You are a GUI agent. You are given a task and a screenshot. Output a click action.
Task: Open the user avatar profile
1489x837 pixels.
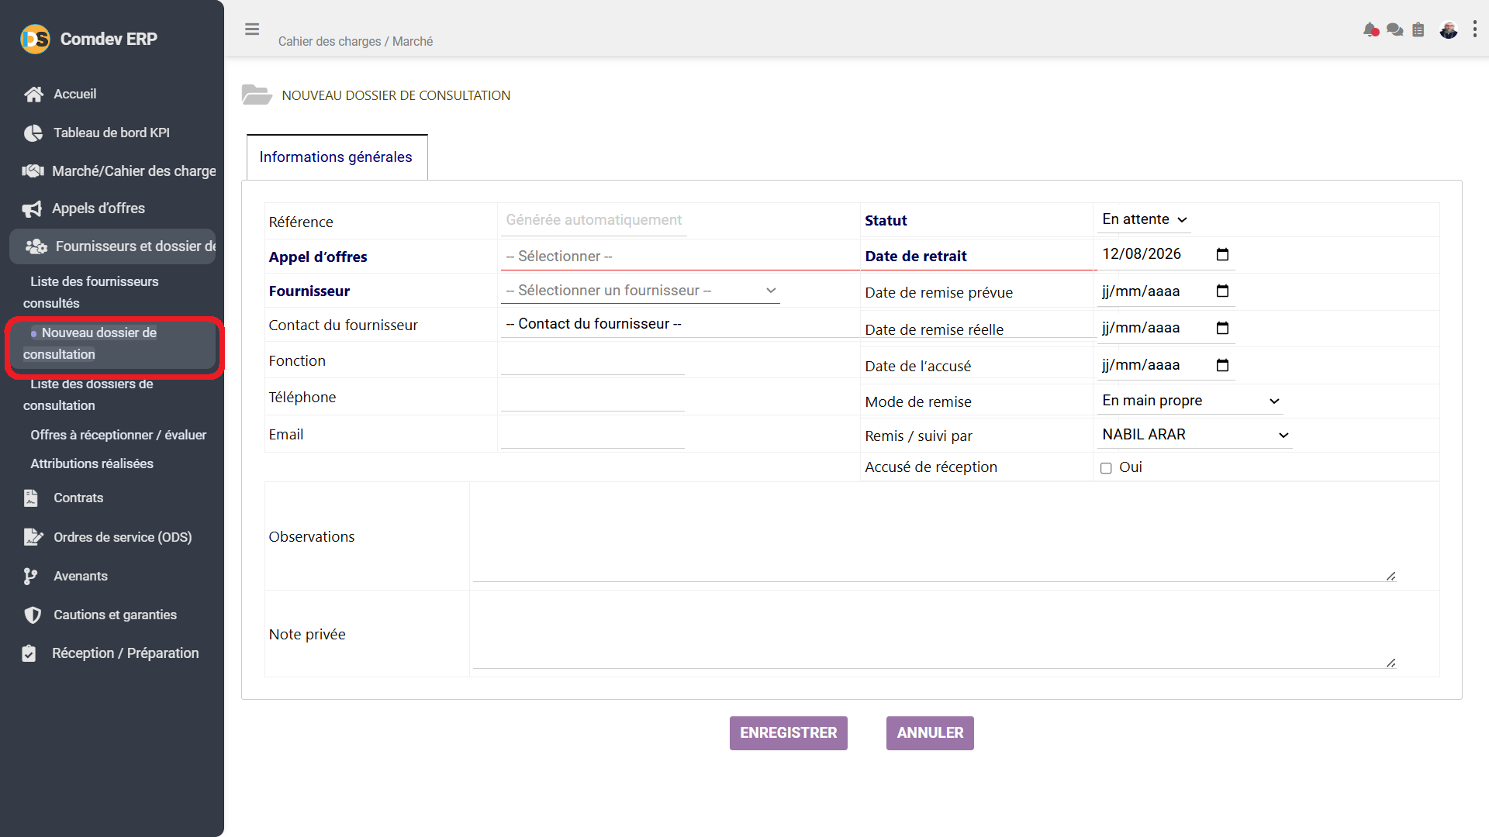pyautogui.click(x=1449, y=29)
